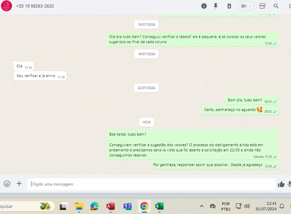Open Microsoft Access from the taskbar
291x214 pixels.
(x=110, y=206)
